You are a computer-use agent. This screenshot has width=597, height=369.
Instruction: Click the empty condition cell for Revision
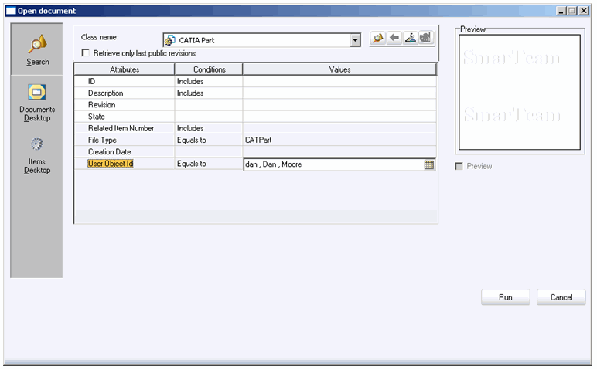(x=209, y=105)
